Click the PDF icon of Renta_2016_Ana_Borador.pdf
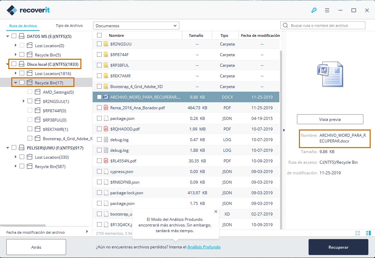Image resolution: width=375 pixels, height=258 pixels. [106, 108]
